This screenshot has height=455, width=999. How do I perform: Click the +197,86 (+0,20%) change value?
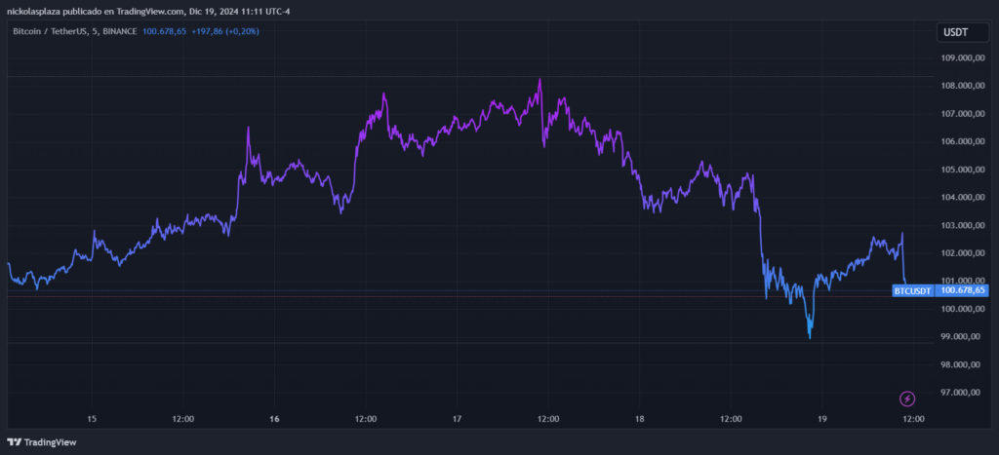pos(225,31)
